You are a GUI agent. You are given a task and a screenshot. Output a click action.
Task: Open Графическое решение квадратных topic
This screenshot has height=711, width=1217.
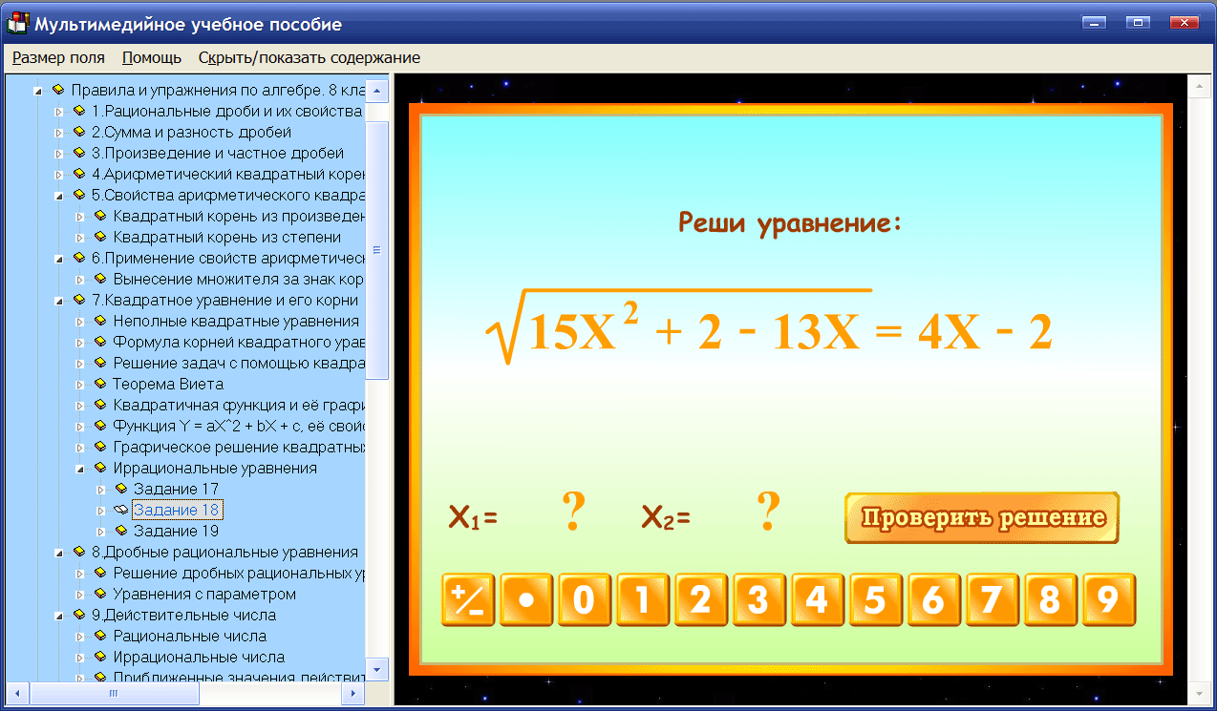[239, 448]
